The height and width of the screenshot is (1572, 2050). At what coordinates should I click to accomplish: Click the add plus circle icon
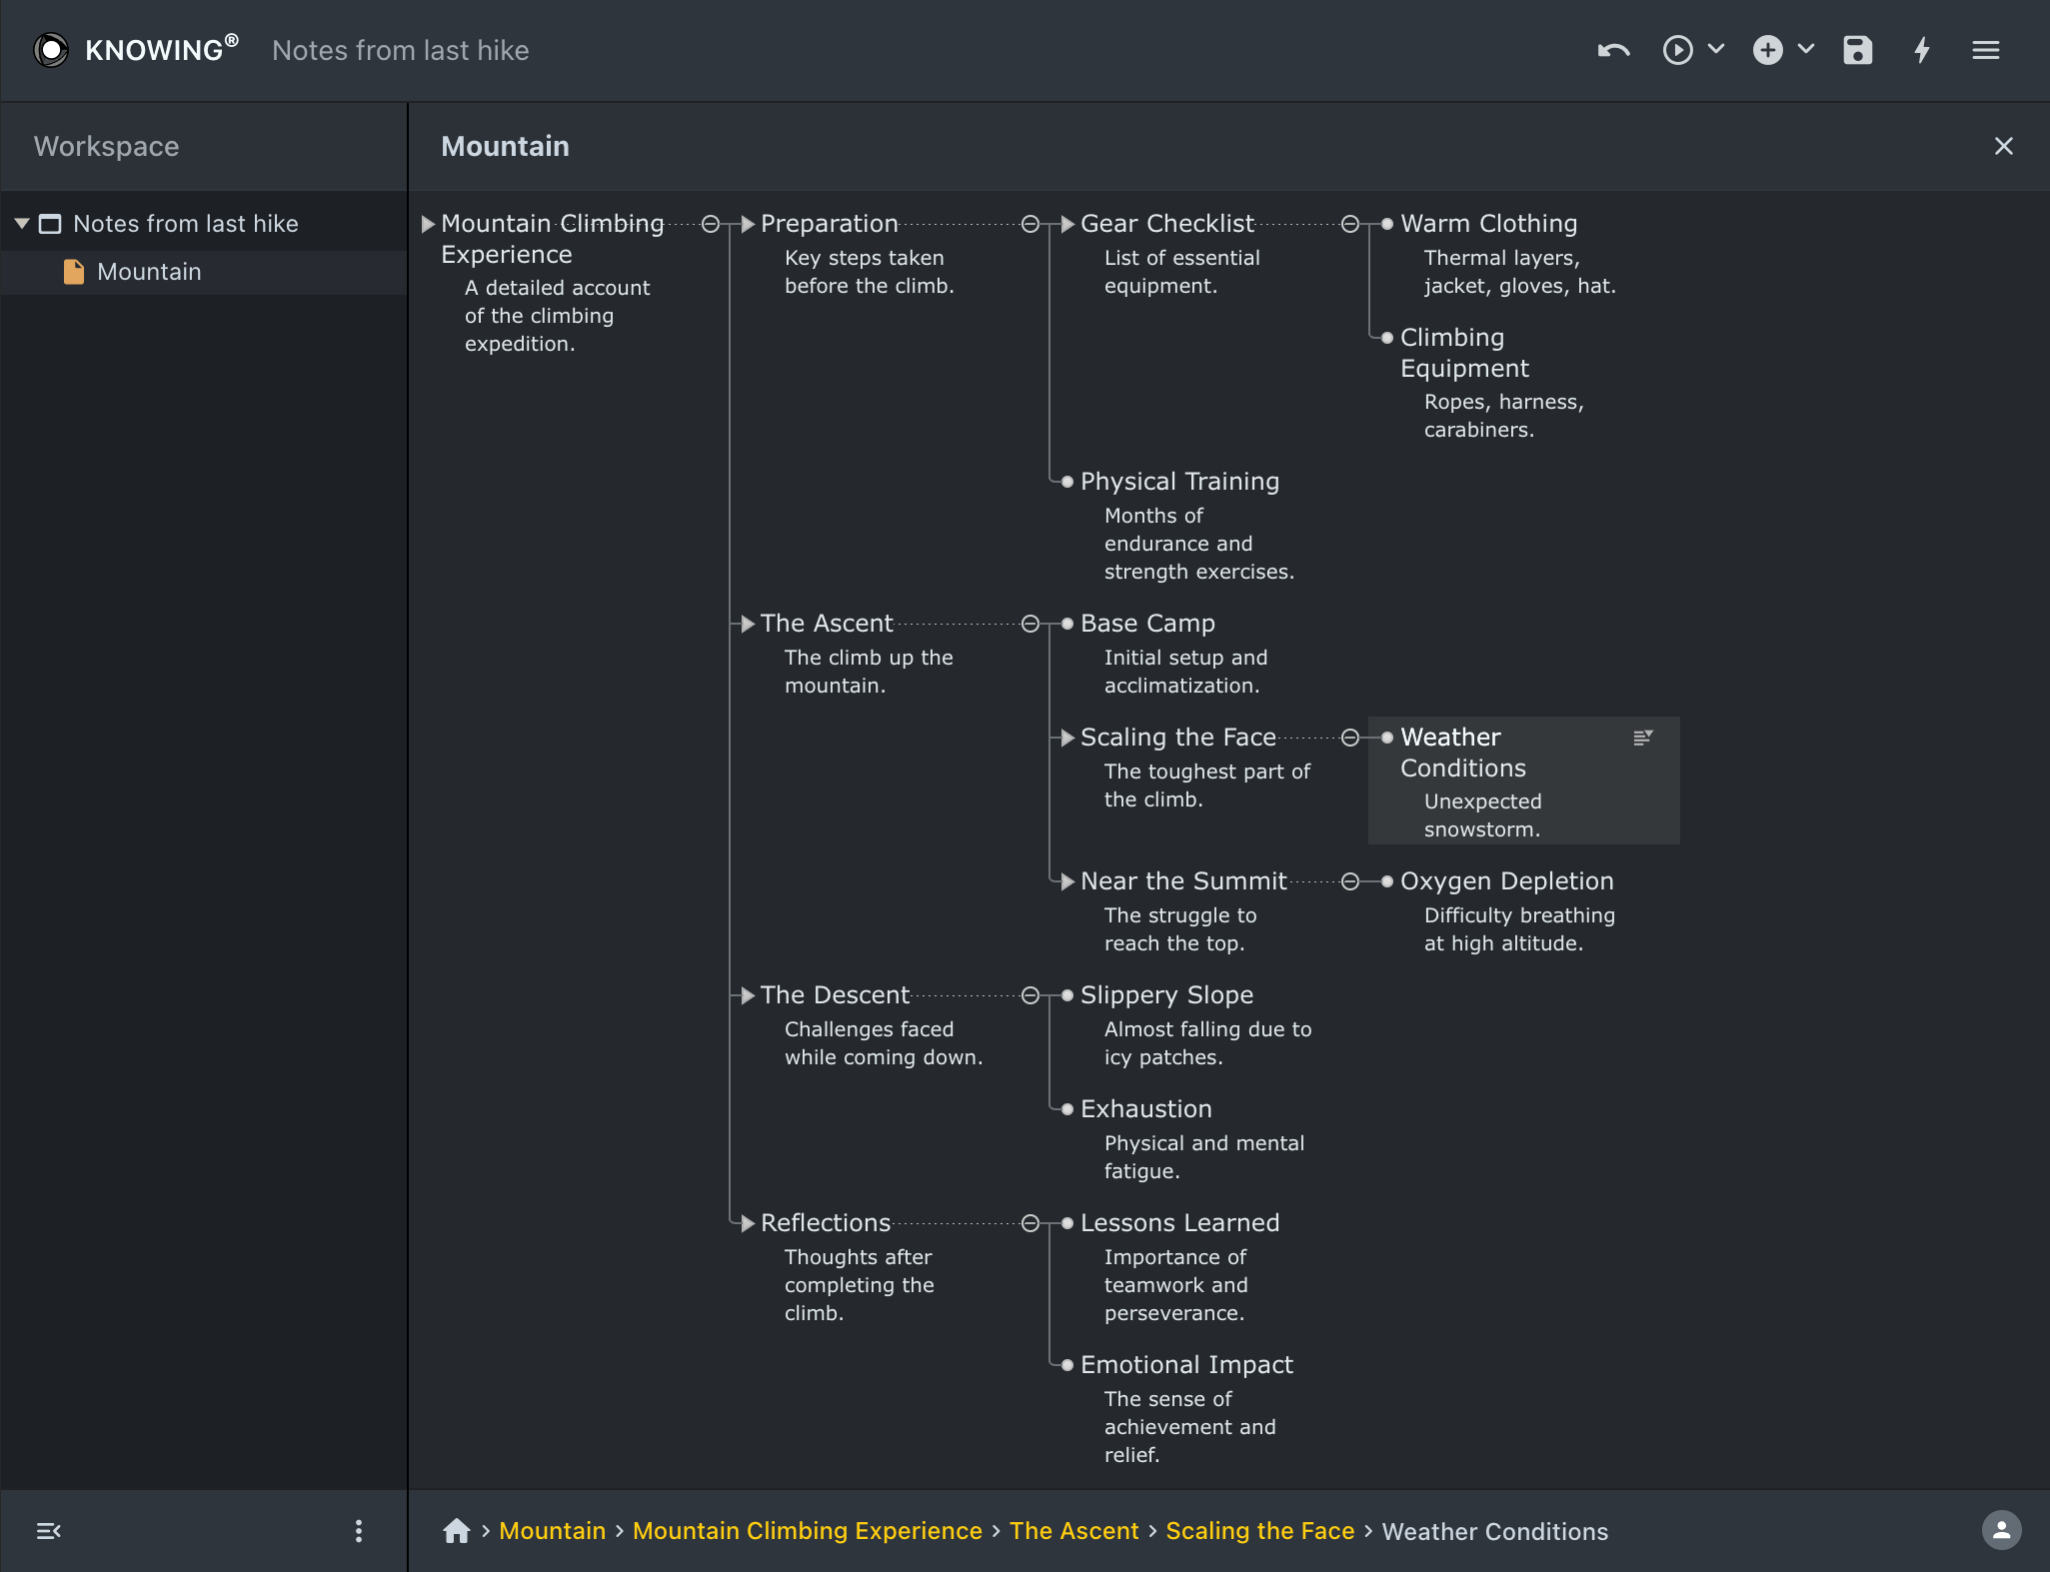pyautogui.click(x=1767, y=50)
